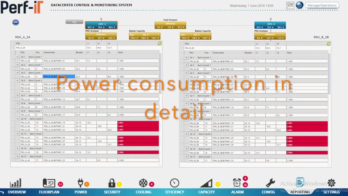Select PDU_A_2A.BCPM01_19 powermeter cell
The width and height of the screenshot is (348, 196).
(59, 123)
